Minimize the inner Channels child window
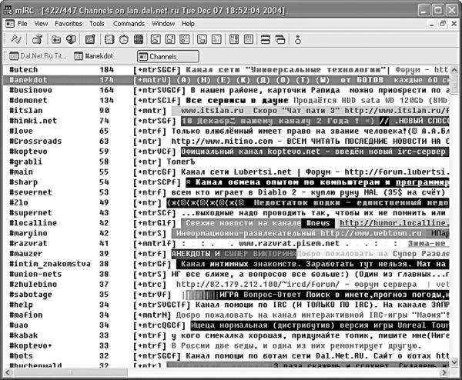The image size is (462, 380). pos(432,24)
